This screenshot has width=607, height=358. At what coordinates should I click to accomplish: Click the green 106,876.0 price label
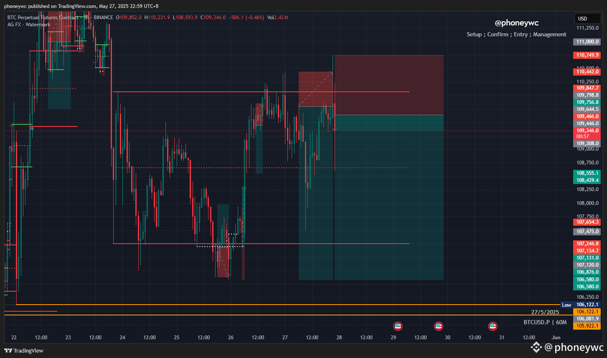(587, 272)
